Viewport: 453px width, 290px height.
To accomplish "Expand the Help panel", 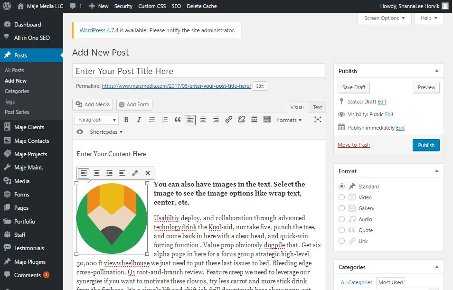I will pyautogui.click(x=429, y=18).
